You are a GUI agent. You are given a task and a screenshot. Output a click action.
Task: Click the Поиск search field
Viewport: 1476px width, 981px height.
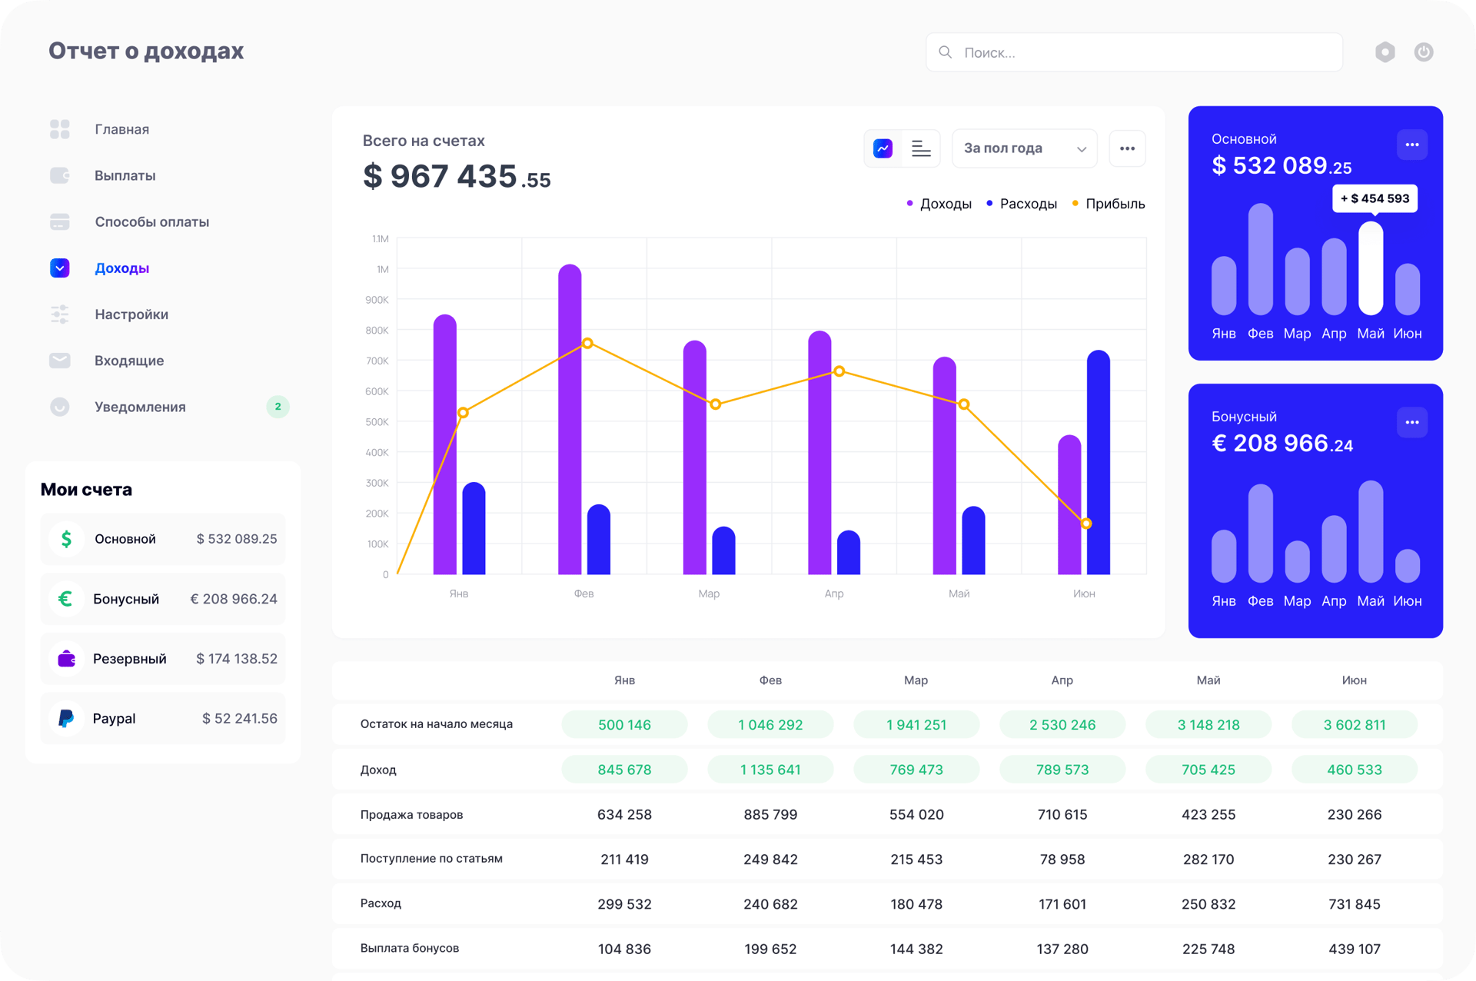(x=1134, y=52)
